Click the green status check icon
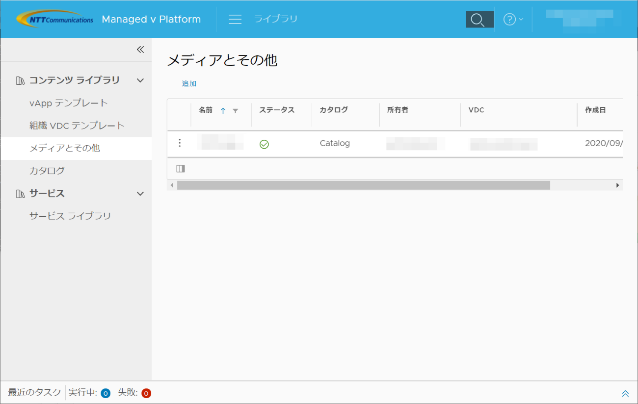638x404 pixels. 264,144
